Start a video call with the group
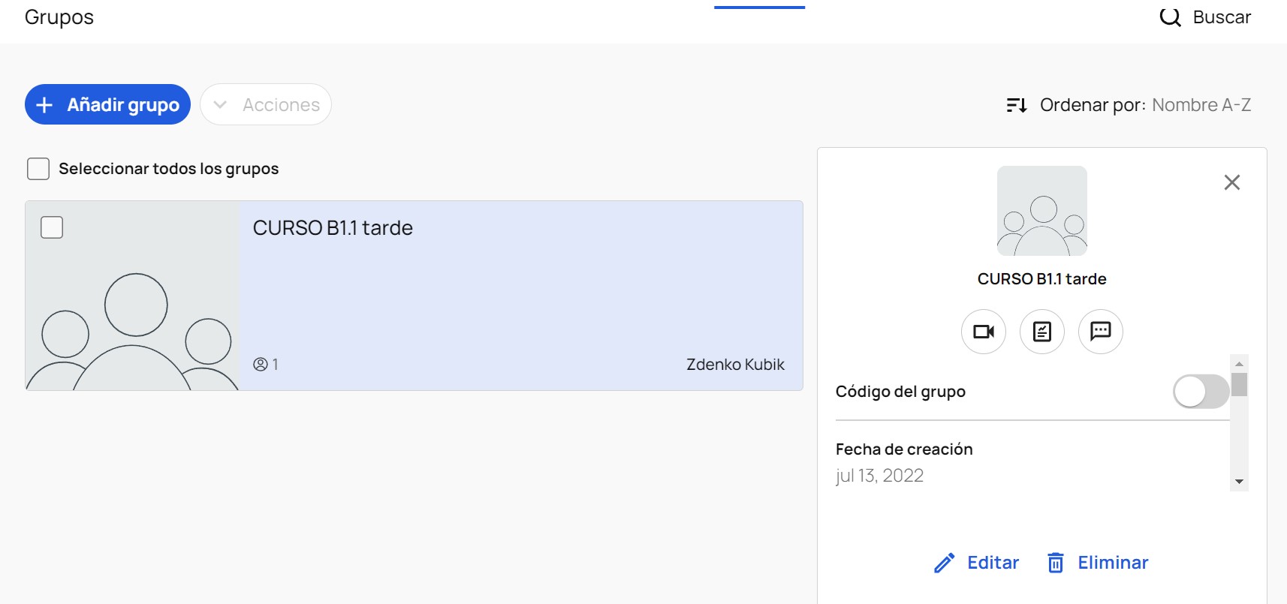Screen dimensions: 1287x604 click(984, 332)
